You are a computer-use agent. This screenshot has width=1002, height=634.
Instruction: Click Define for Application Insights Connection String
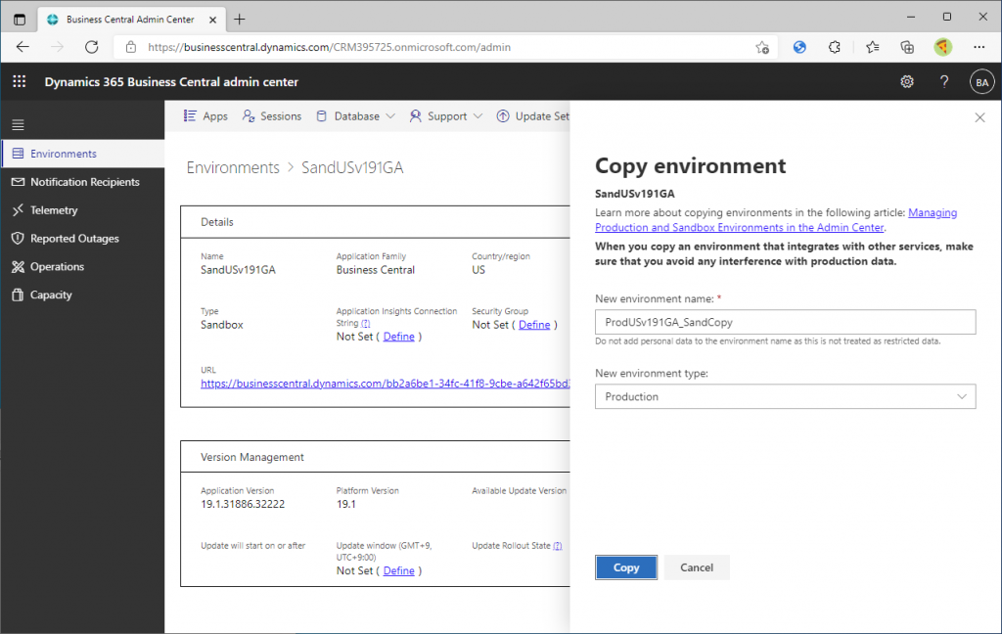pyautogui.click(x=399, y=337)
